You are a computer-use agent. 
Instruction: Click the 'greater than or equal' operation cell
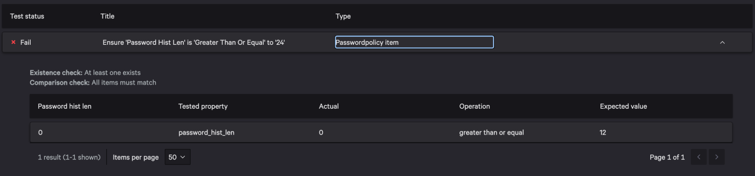pyautogui.click(x=491, y=132)
